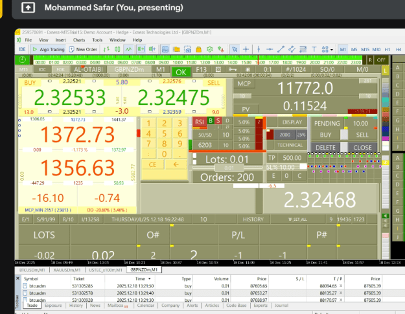The image size is (405, 314).
Task: Open the Charts menu
Action: (79, 40)
